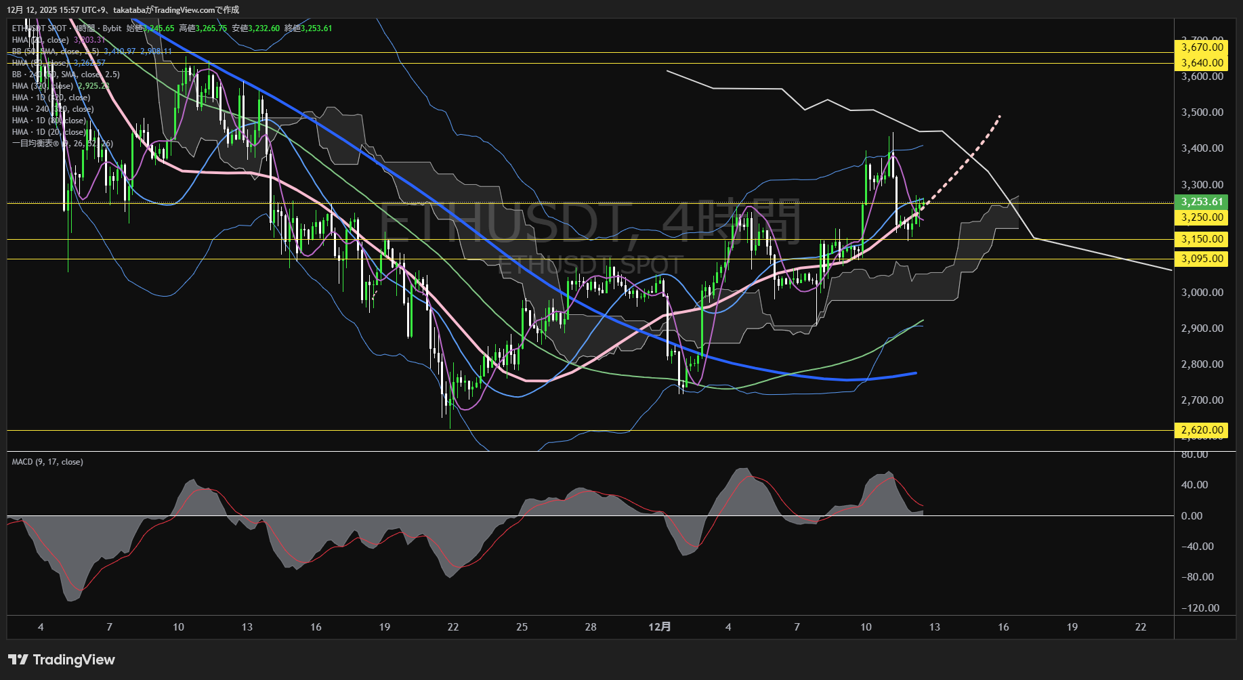Click the 12月 marker on time axis
Viewport: 1243px width, 680px height.
pos(659,626)
